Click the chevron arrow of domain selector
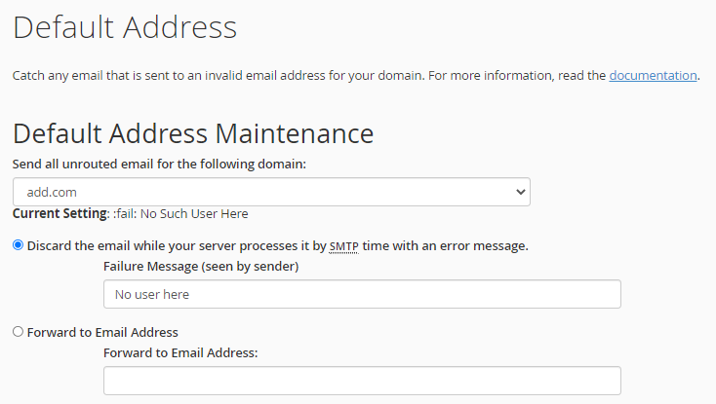The width and height of the screenshot is (716, 404). [x=519, y=192]
